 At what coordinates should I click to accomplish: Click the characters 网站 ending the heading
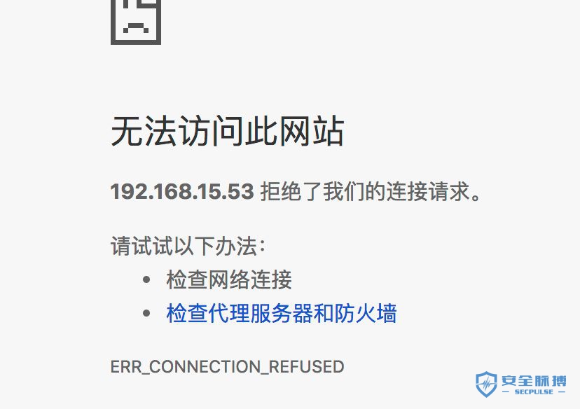312,131
